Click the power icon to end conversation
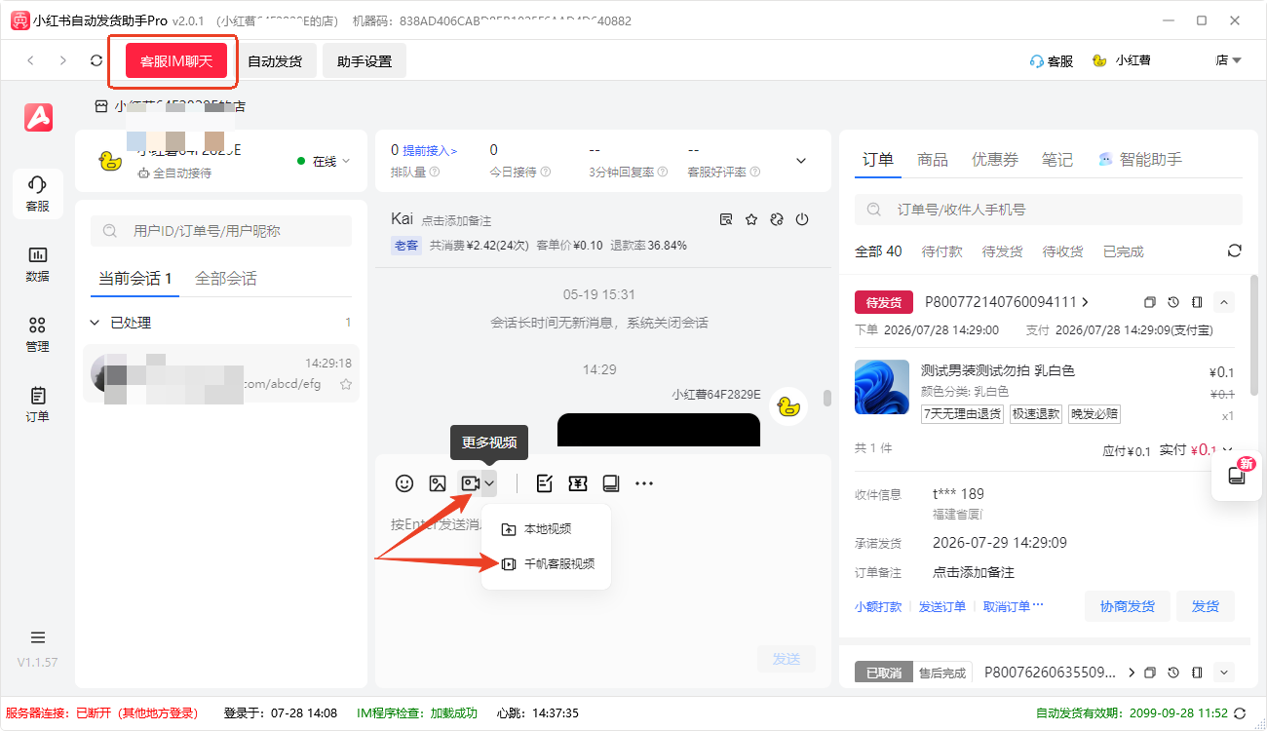This screenshot has width=1267, height=731. [x=802, y=219]
